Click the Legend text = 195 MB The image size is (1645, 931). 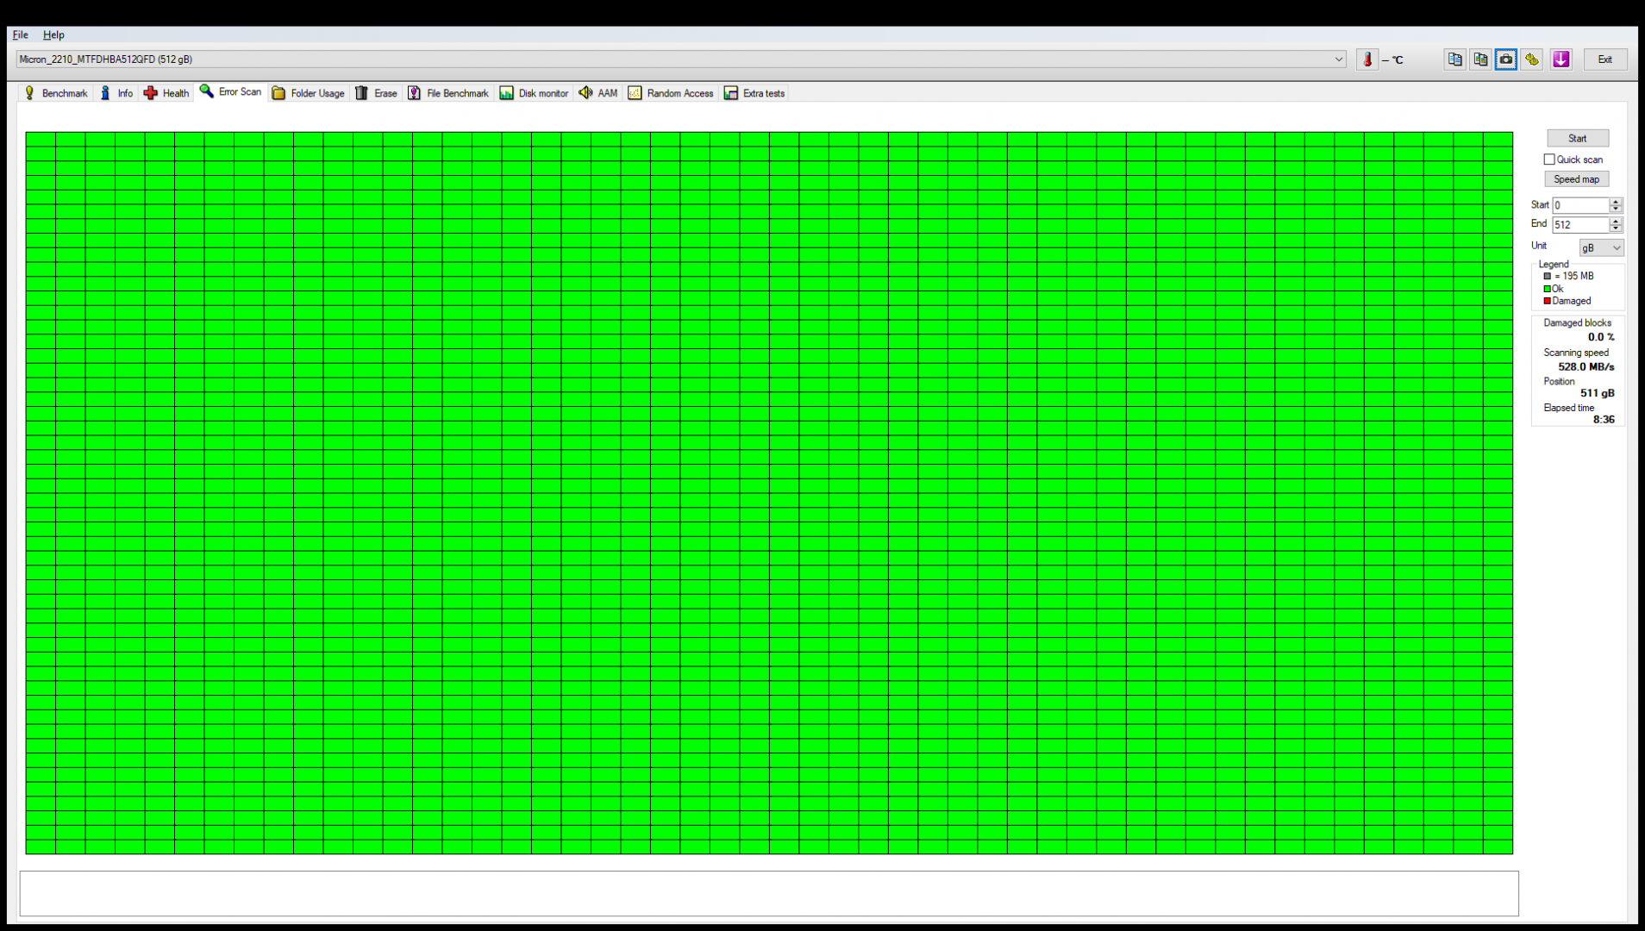click(x=1574, y=276)
